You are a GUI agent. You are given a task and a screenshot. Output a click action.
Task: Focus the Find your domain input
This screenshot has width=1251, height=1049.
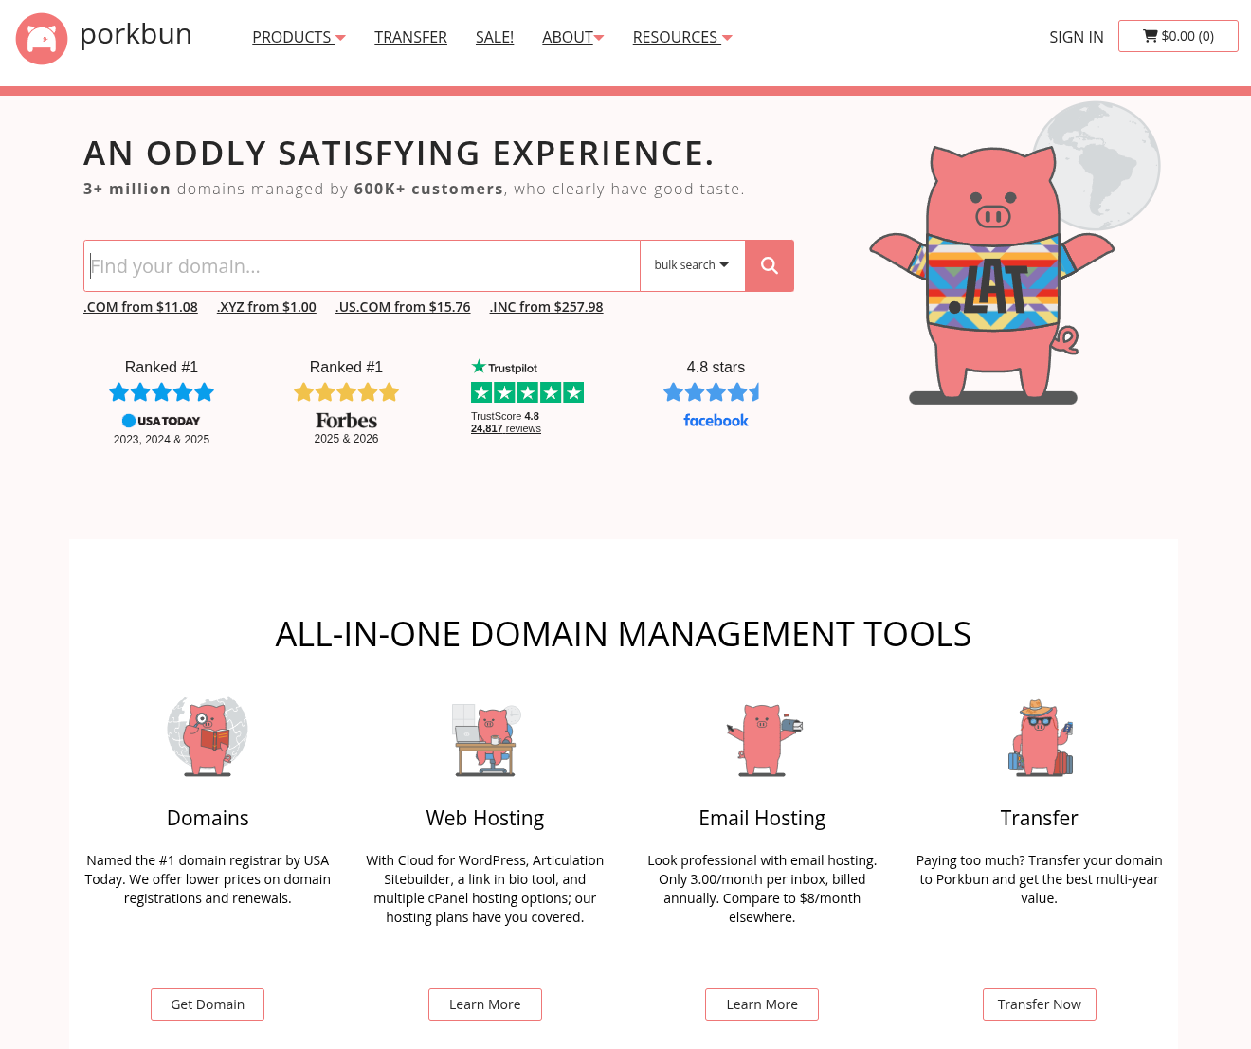pyautogui.click(x=362, y=266)
